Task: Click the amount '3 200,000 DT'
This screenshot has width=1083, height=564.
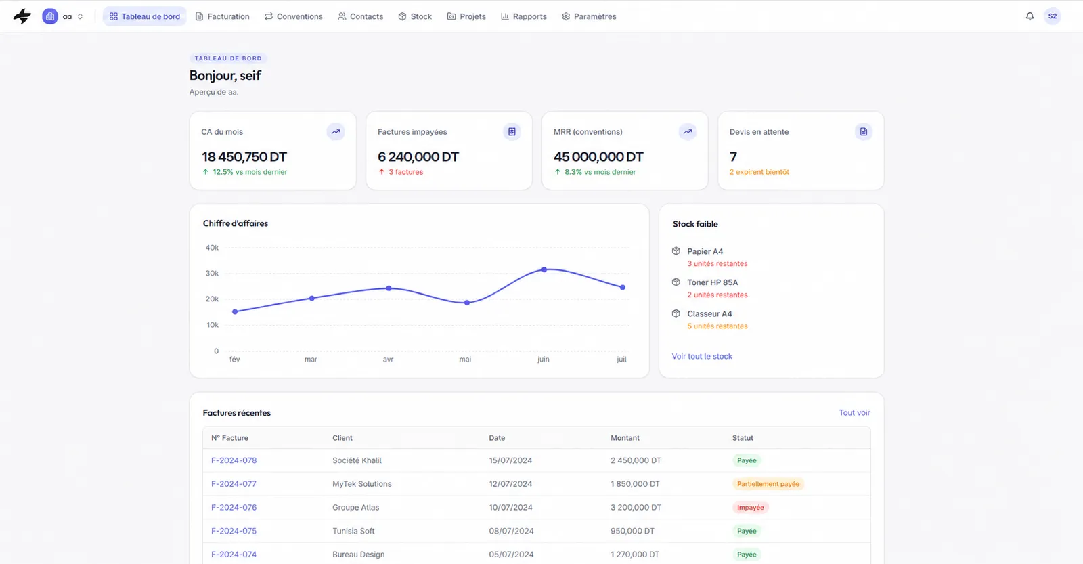Action: [636, 508]
